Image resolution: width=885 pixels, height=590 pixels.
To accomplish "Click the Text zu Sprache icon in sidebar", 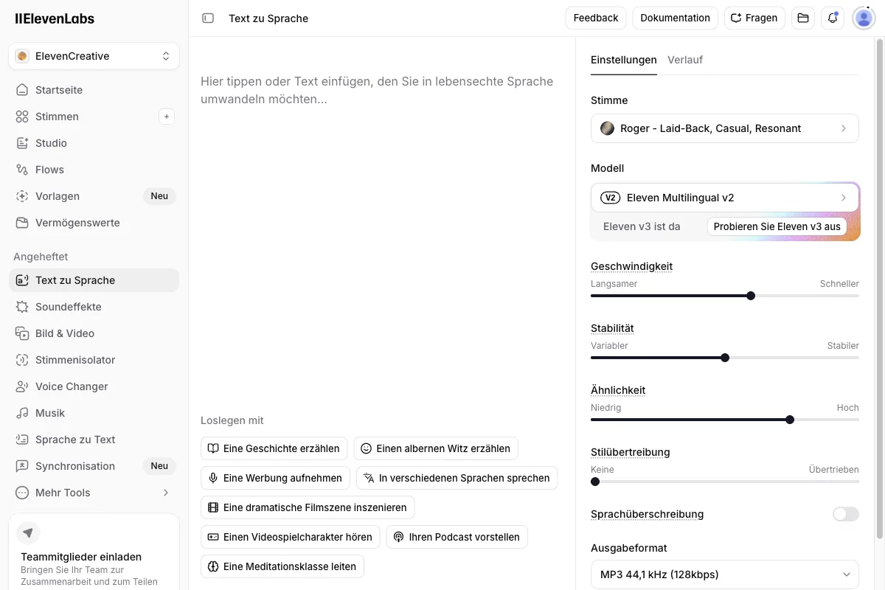I will coord(22,280).
